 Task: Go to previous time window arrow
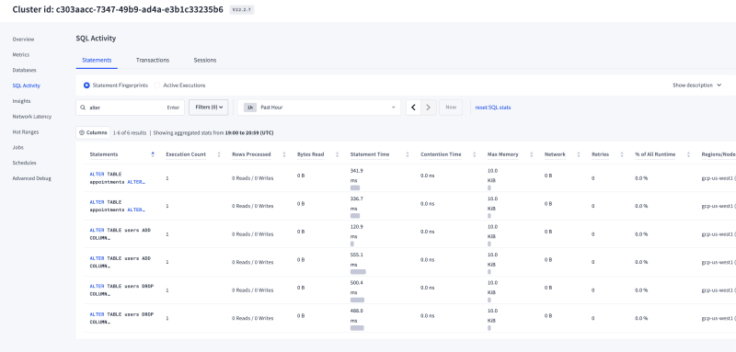(x=413, y=108)
